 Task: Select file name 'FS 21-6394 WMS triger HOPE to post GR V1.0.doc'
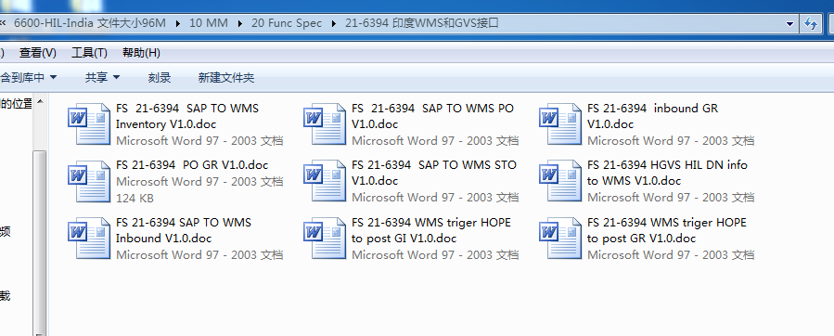pyautogui.click(x=666, y=230)
